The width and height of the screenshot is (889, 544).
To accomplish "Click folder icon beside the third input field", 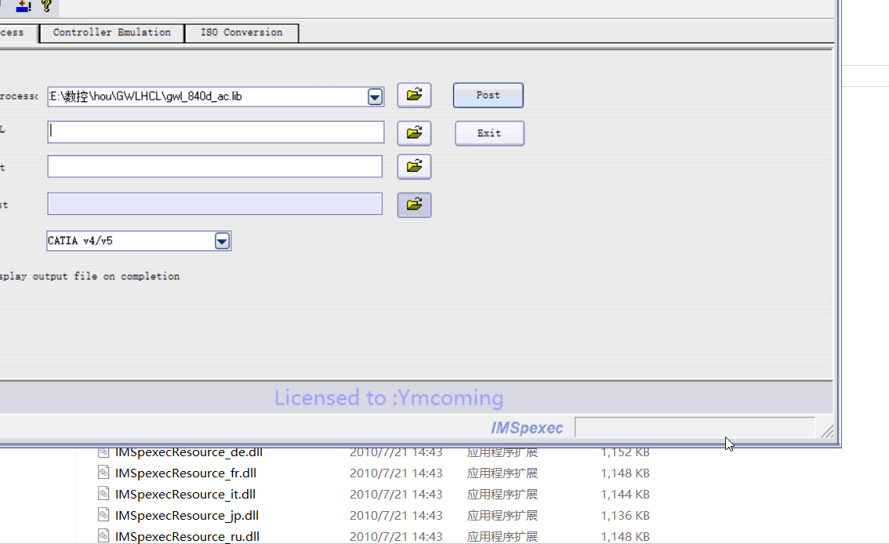I will (x=414, y=166).
